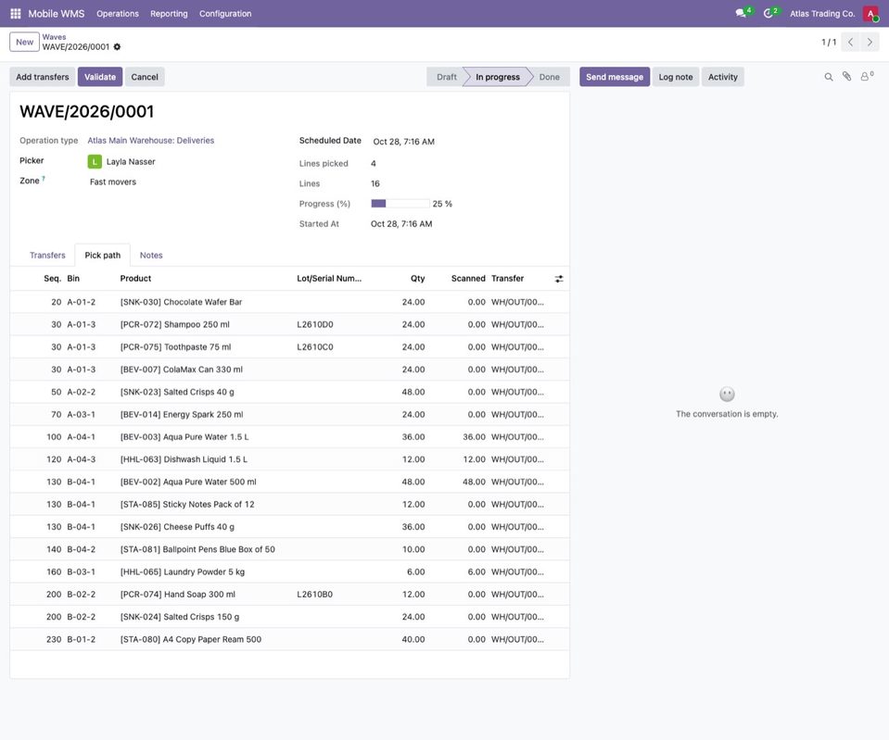Attach files with the paperclip icon
The image size is (889, 740).
click(x=846, y=77)
